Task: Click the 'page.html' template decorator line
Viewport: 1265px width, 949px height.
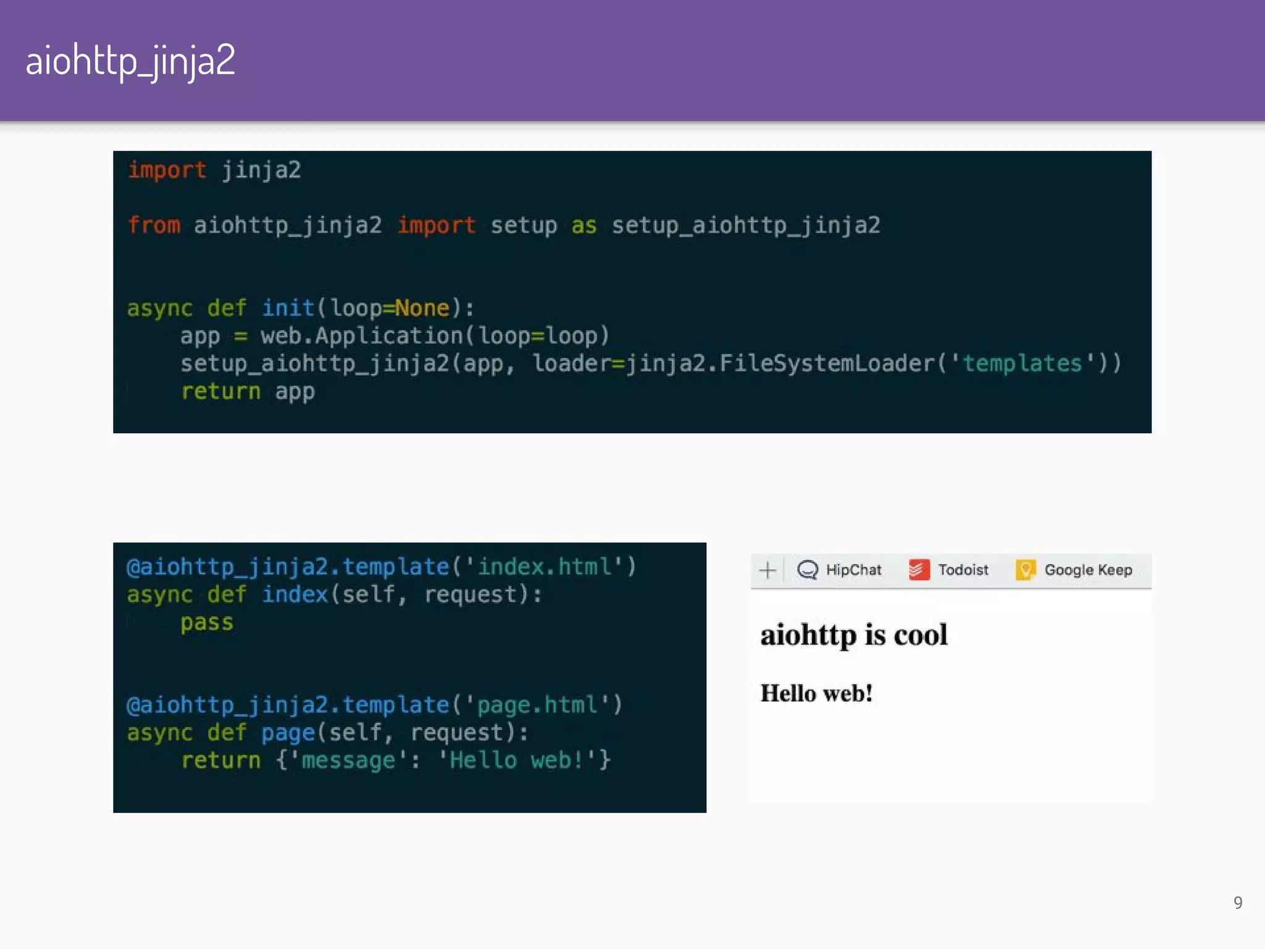Action: [x=374, y=705]
